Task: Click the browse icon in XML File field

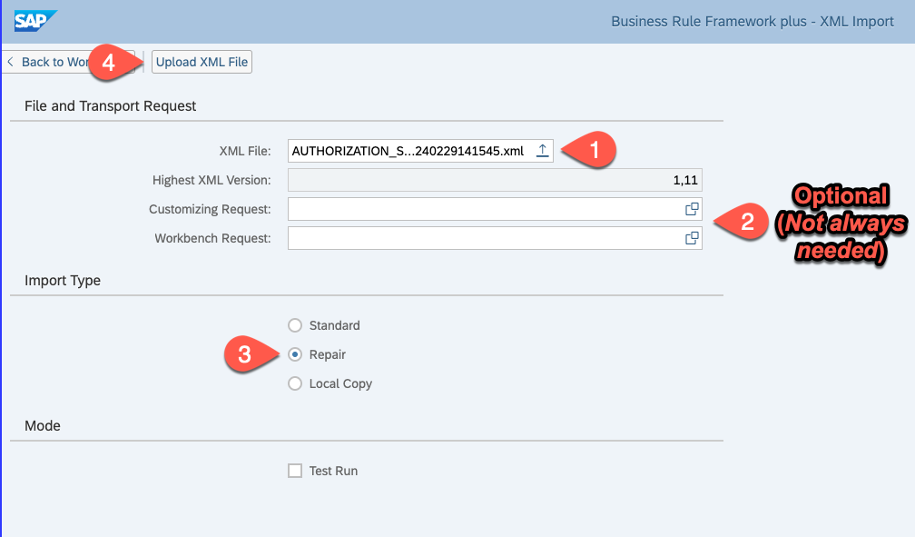Action: click(x=542, y=151)
